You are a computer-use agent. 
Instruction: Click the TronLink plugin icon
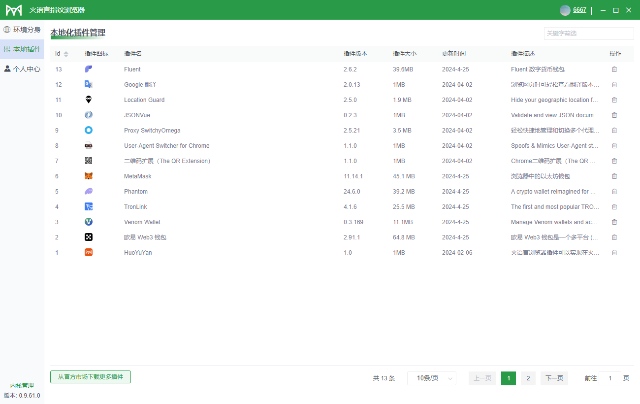89,207
